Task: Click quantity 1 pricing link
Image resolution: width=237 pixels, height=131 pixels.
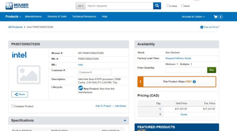Action: click(160, 109)
